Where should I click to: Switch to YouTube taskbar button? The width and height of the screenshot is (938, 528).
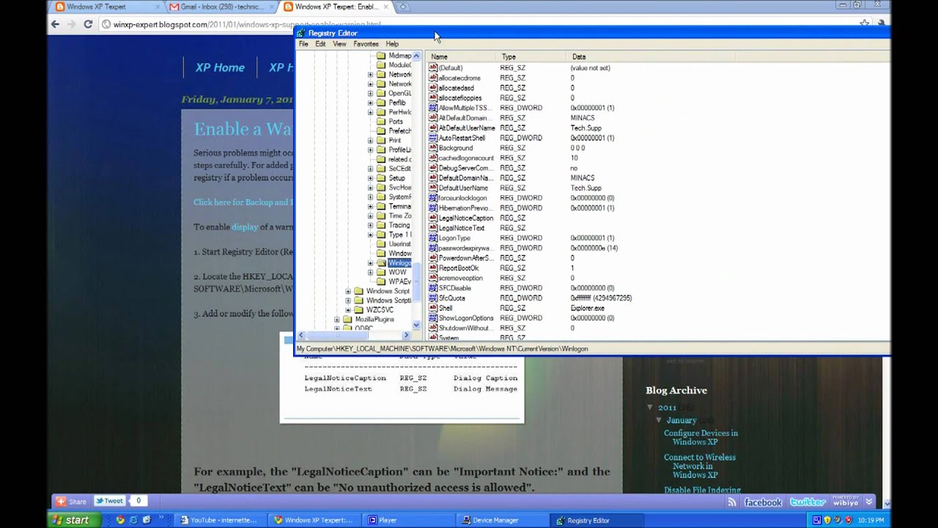(223, 520)
